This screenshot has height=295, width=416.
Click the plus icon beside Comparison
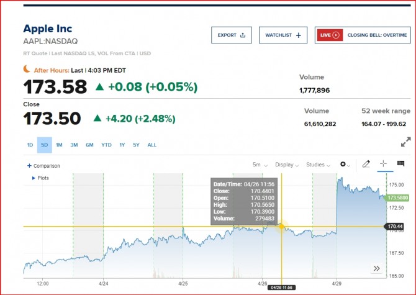click(x=29, y=166)
